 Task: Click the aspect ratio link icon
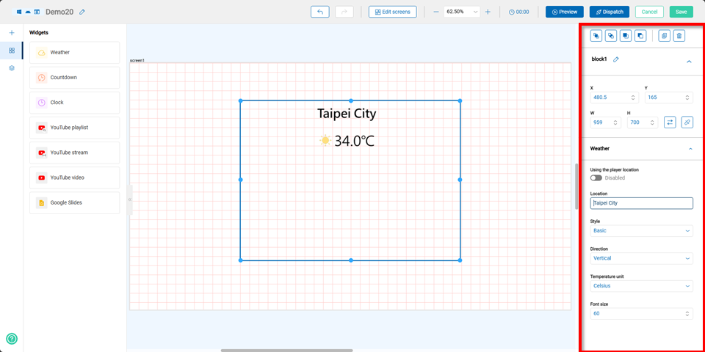point(687,122)
